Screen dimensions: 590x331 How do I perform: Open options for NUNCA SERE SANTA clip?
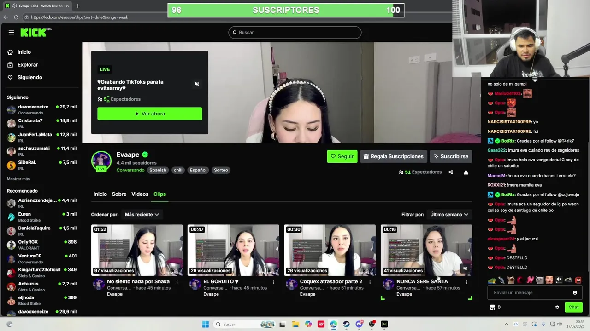click(466, 282)
